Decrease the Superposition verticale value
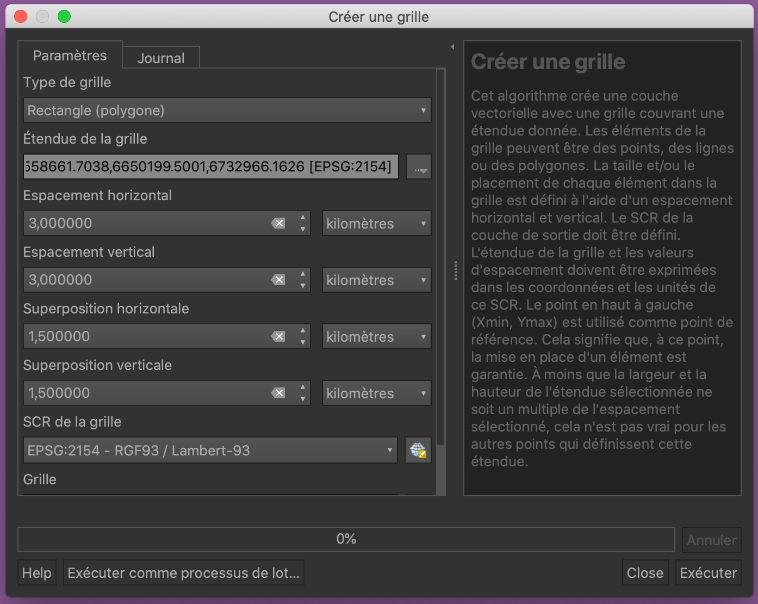 pos(303,399)
